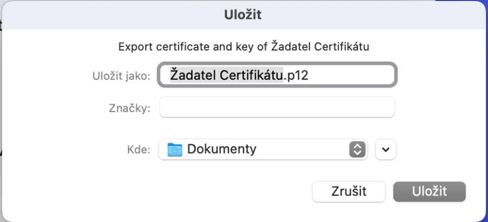Click the word Žadatel in the filename field
The width and height of the screenshot is (488, 222).
point(193,75)
